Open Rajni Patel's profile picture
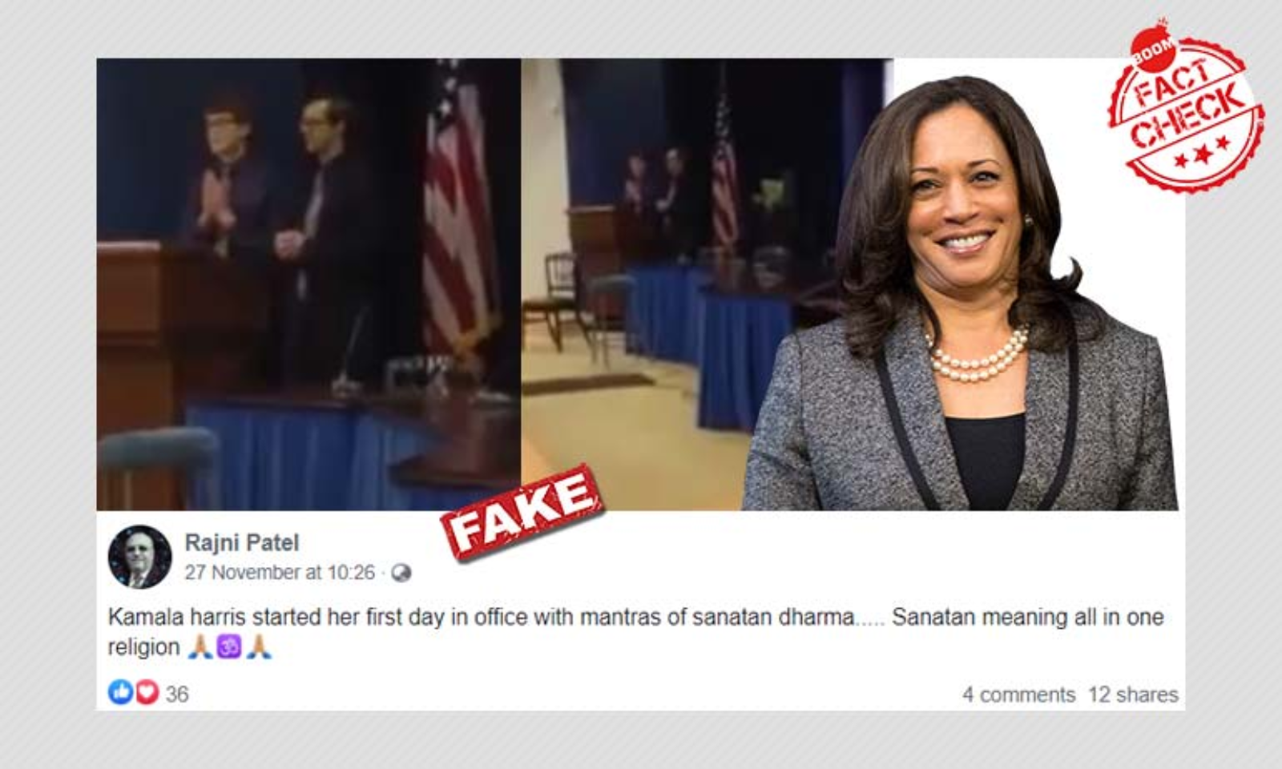The width and height of the screenshot is (1282, 769). click(x=139, y=557)
